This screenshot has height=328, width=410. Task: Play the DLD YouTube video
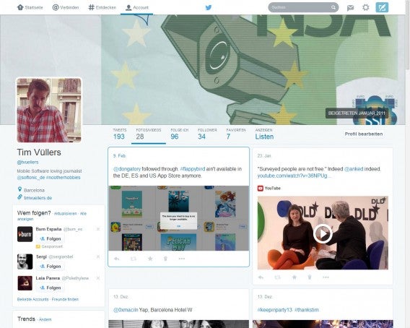[x=323, y=233]
